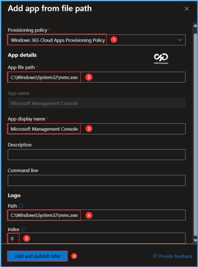
Task: Click the 'Description' label
Action: tap(20, 145)
